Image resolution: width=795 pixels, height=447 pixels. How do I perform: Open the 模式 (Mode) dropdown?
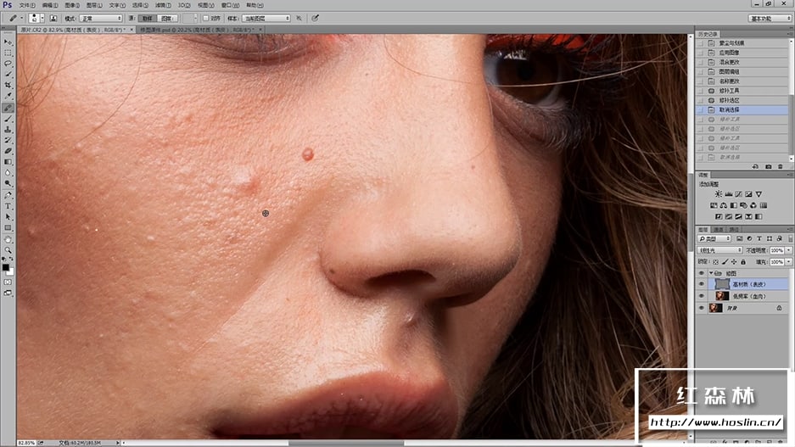pyautogui.click(x=101, y=19)
